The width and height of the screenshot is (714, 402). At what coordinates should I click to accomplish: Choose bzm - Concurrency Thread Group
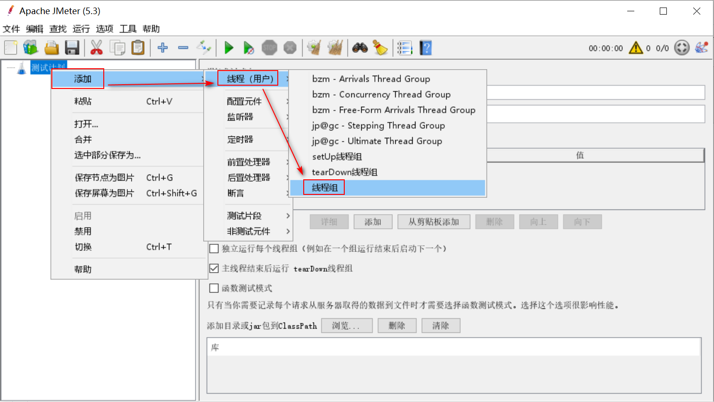click(x=388, y=94)
